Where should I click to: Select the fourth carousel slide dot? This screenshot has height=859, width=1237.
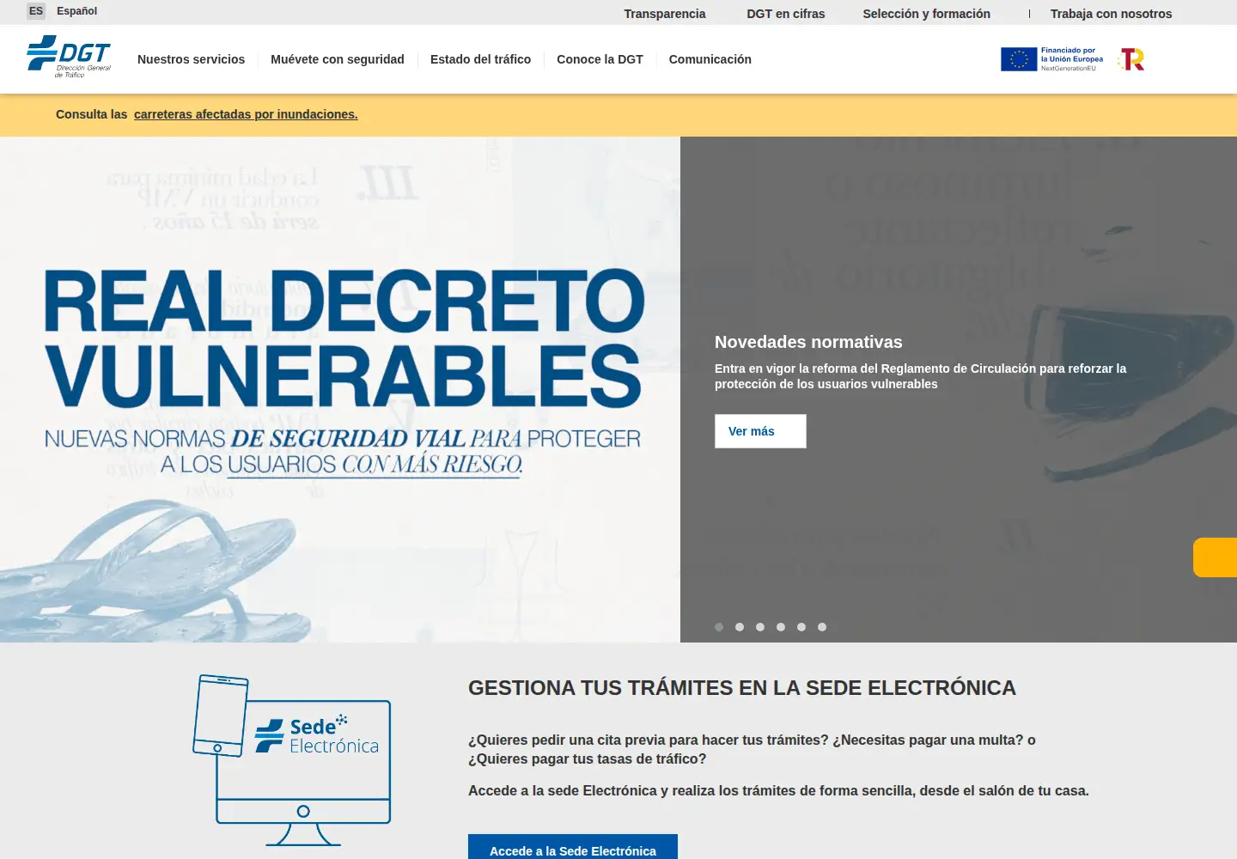(781, 627)
